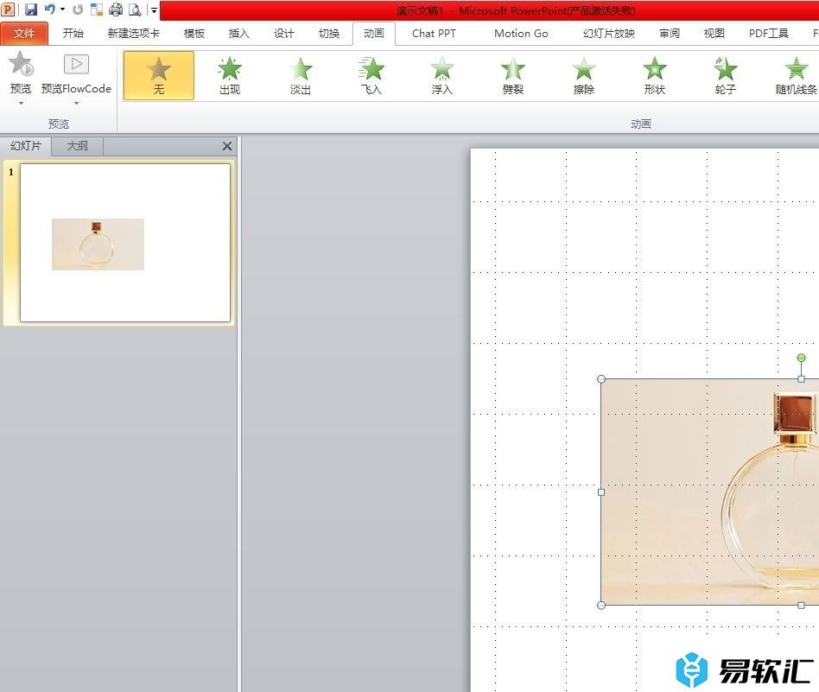Choose the 形状 (Shape) animation
Viewport: 819px width, 692px height.
click(655, 75)
